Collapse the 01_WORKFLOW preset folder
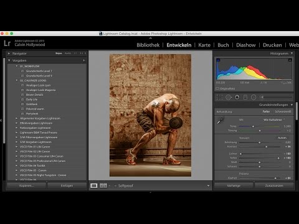 17,66
